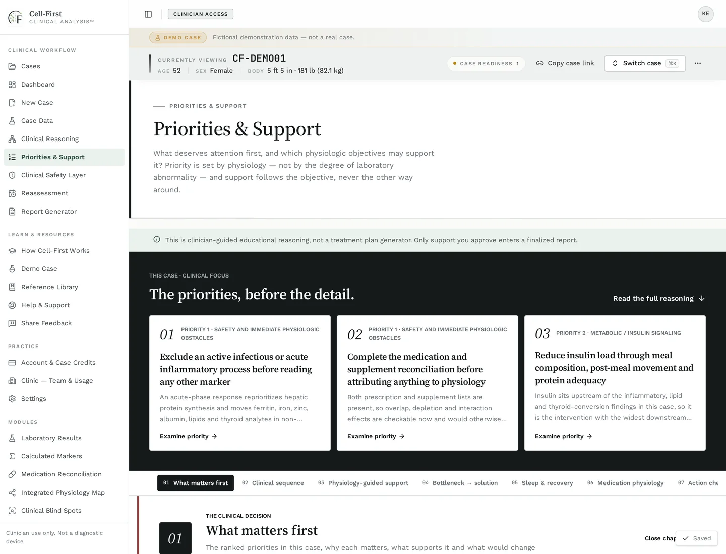Click the What matters first chapter heading
This screenshot has width=726, height=554.
tap(262, 530)
